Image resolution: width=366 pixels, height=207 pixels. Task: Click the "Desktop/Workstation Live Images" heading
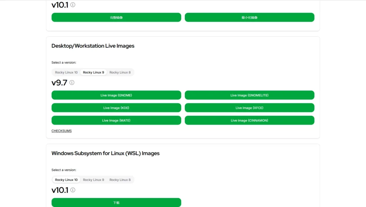click(93, 46)
